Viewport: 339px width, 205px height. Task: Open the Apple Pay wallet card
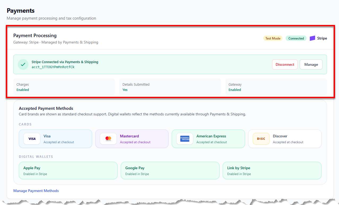[x=68, y=171]
